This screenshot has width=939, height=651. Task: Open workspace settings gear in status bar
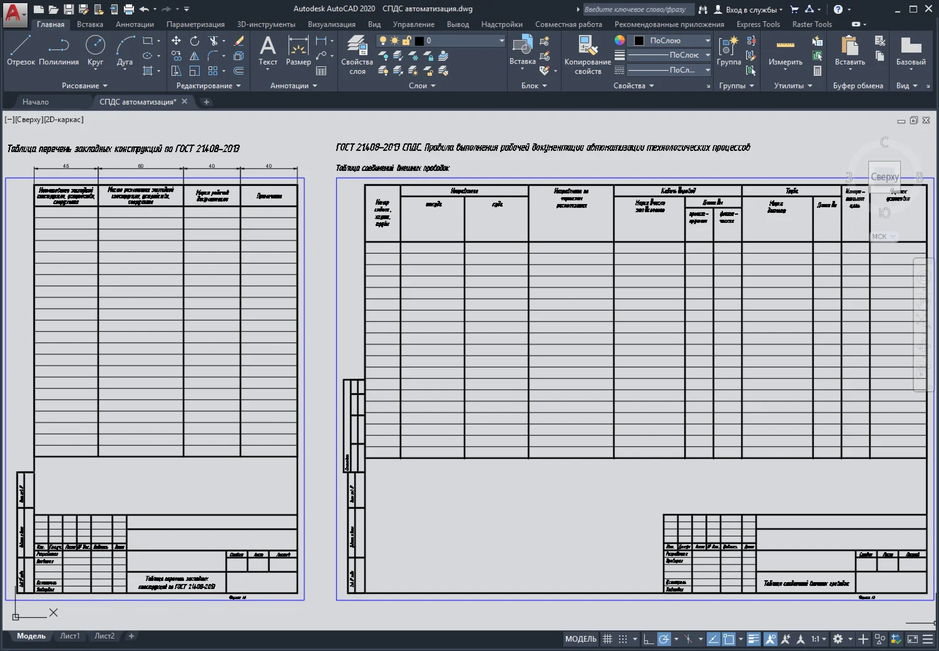(838, 639)
